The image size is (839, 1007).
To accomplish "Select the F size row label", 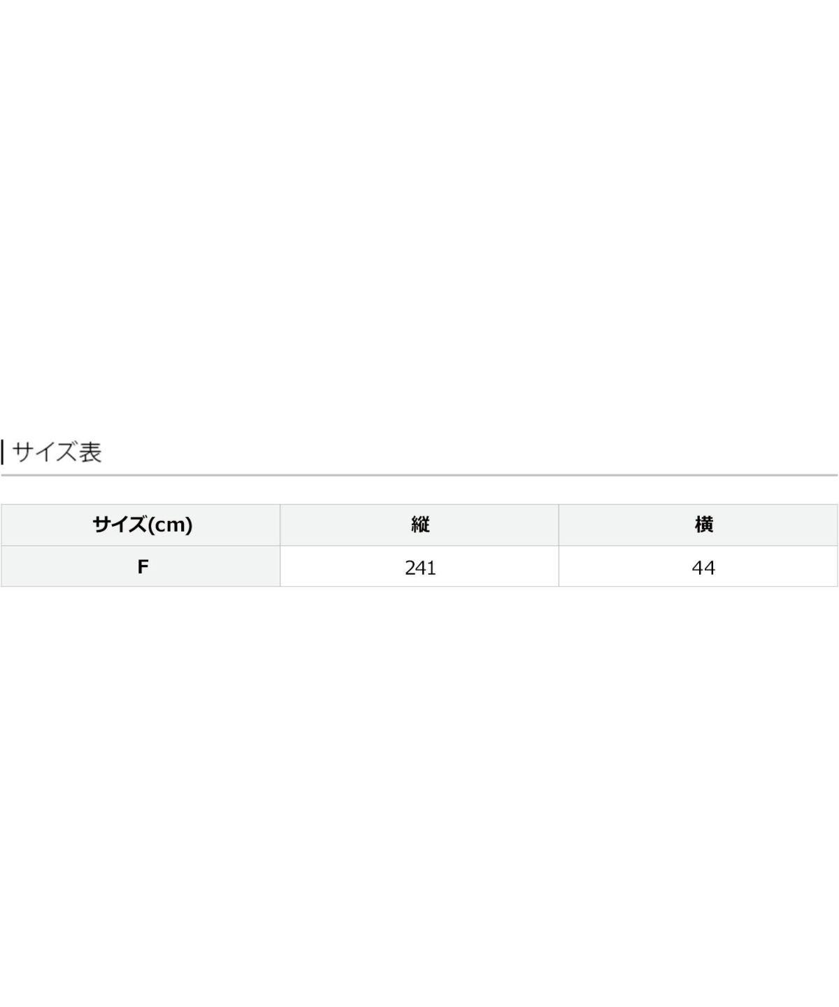I will click(x=142, y=566).
